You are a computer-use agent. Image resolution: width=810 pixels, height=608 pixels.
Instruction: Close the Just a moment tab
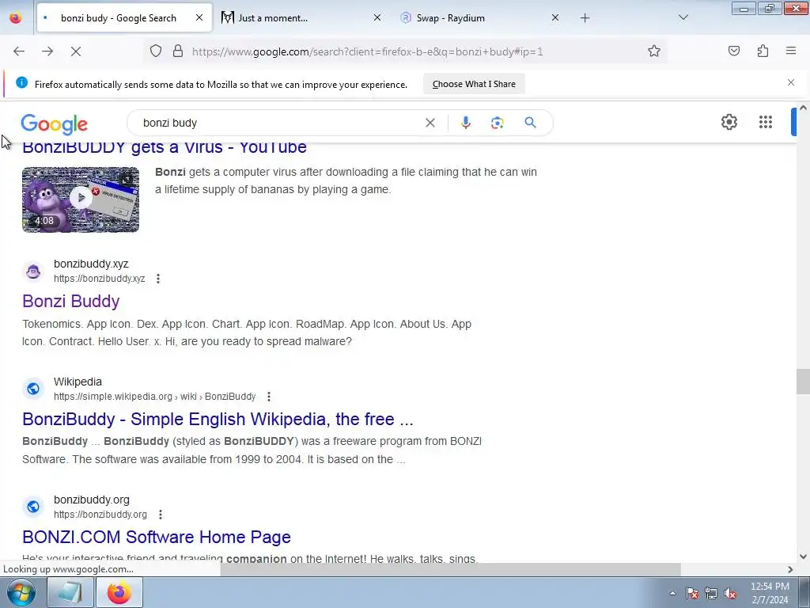(x=377, y=17)
